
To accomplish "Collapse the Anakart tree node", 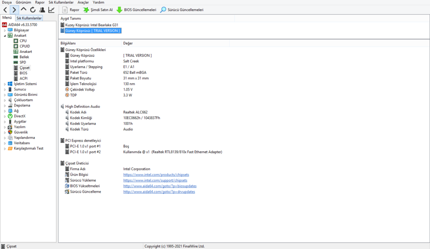I will pyautogui.click(x=5, y=36).
